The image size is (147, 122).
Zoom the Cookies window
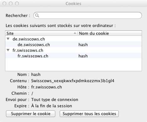pyautogui.click(x=17, y=3)
